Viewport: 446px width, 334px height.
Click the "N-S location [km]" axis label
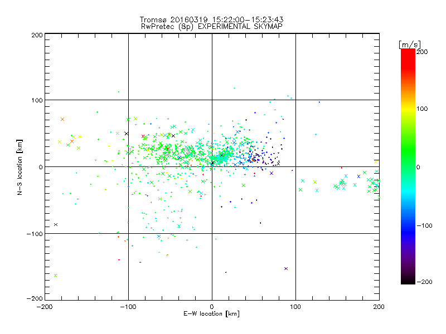coord(20,167)
